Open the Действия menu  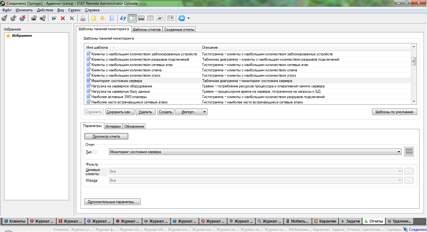tap(45, 10)
